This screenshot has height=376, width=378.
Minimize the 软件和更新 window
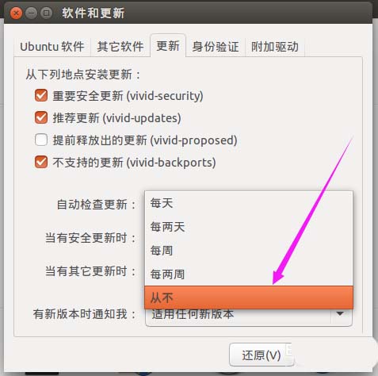point(31,13)
